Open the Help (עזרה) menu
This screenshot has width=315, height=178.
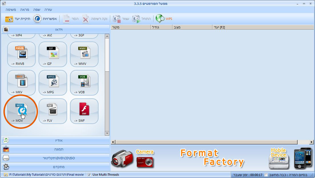pyautogui.click(x=48, y=10)
